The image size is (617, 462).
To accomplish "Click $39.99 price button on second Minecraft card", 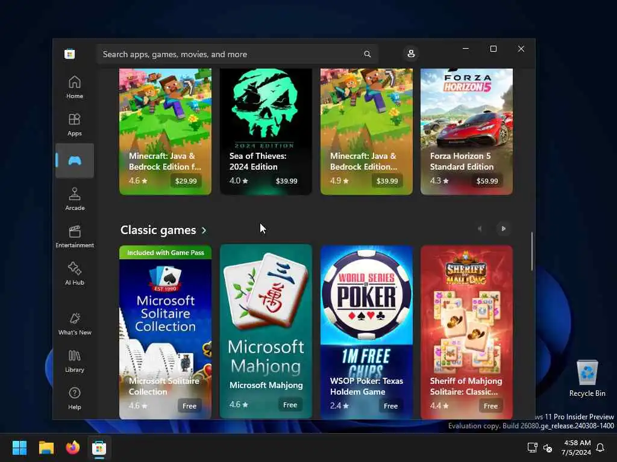I will click(x=387, y=181).
